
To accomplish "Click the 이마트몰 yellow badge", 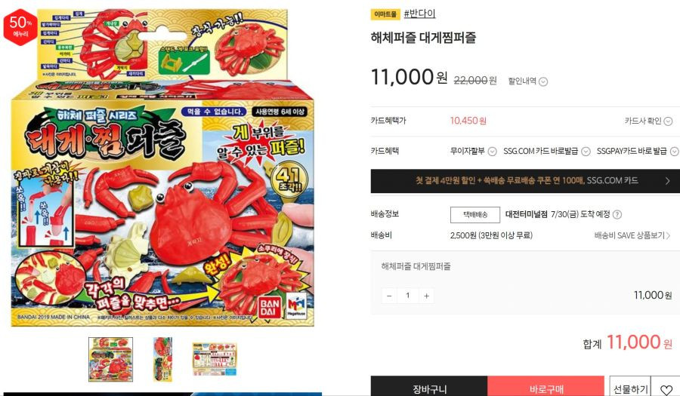I will [385, 14].
